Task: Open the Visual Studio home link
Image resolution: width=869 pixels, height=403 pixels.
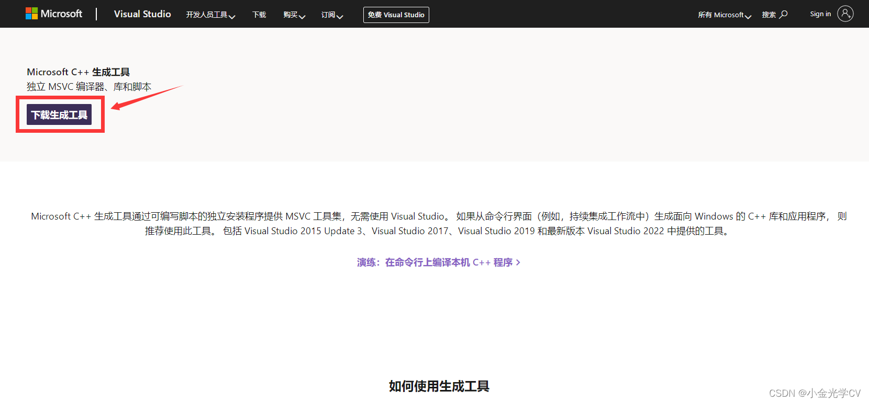Action: click(142, 14)
